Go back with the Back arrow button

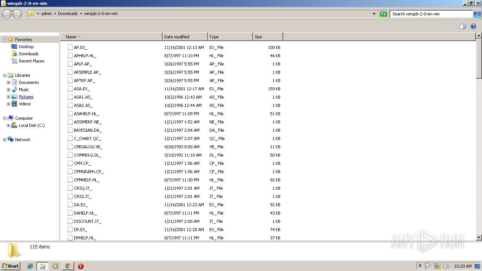pos(7,14)
